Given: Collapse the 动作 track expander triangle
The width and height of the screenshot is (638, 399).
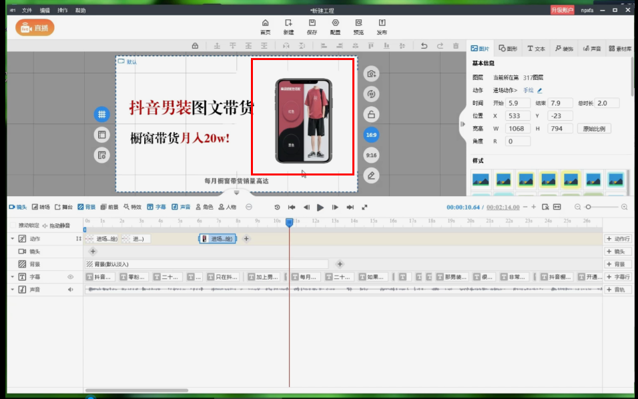Looking at the screenshot, I should coord(12,238).
